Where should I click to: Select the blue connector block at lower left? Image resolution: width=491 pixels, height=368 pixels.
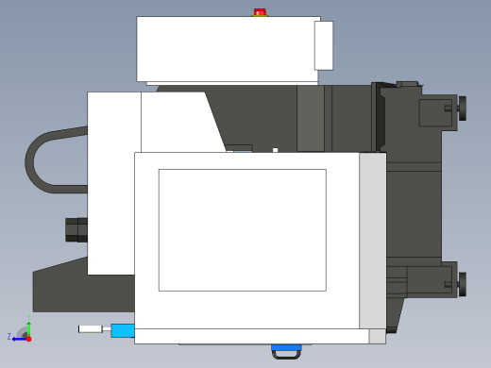click(x=123, y=330)
